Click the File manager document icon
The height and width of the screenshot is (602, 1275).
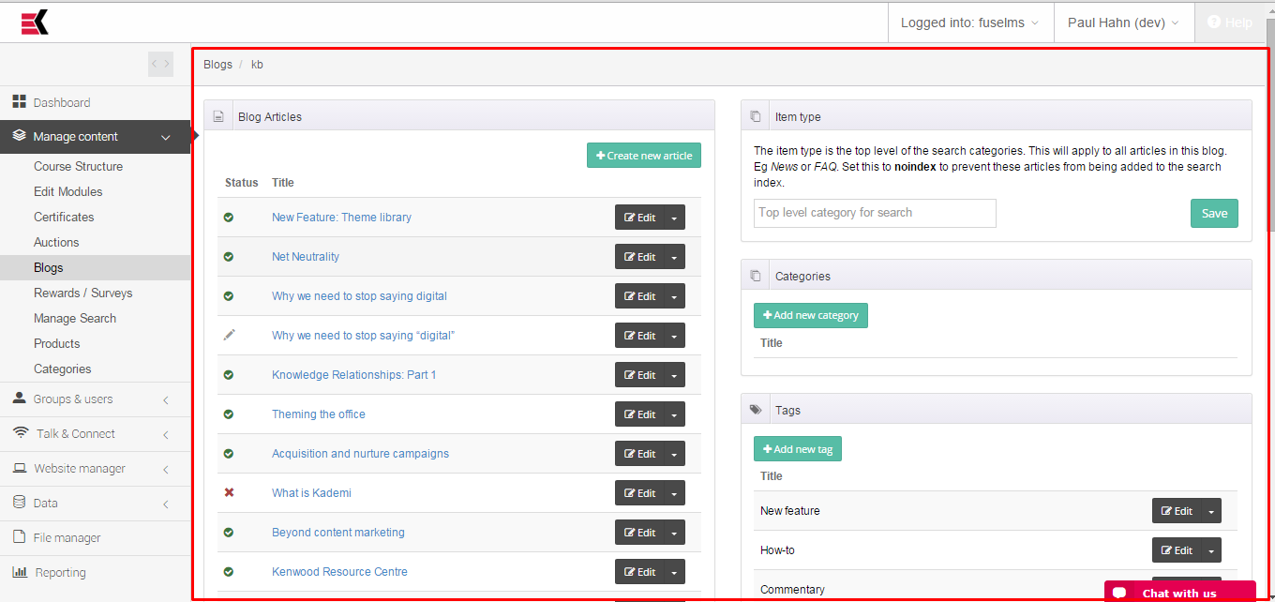19,537
